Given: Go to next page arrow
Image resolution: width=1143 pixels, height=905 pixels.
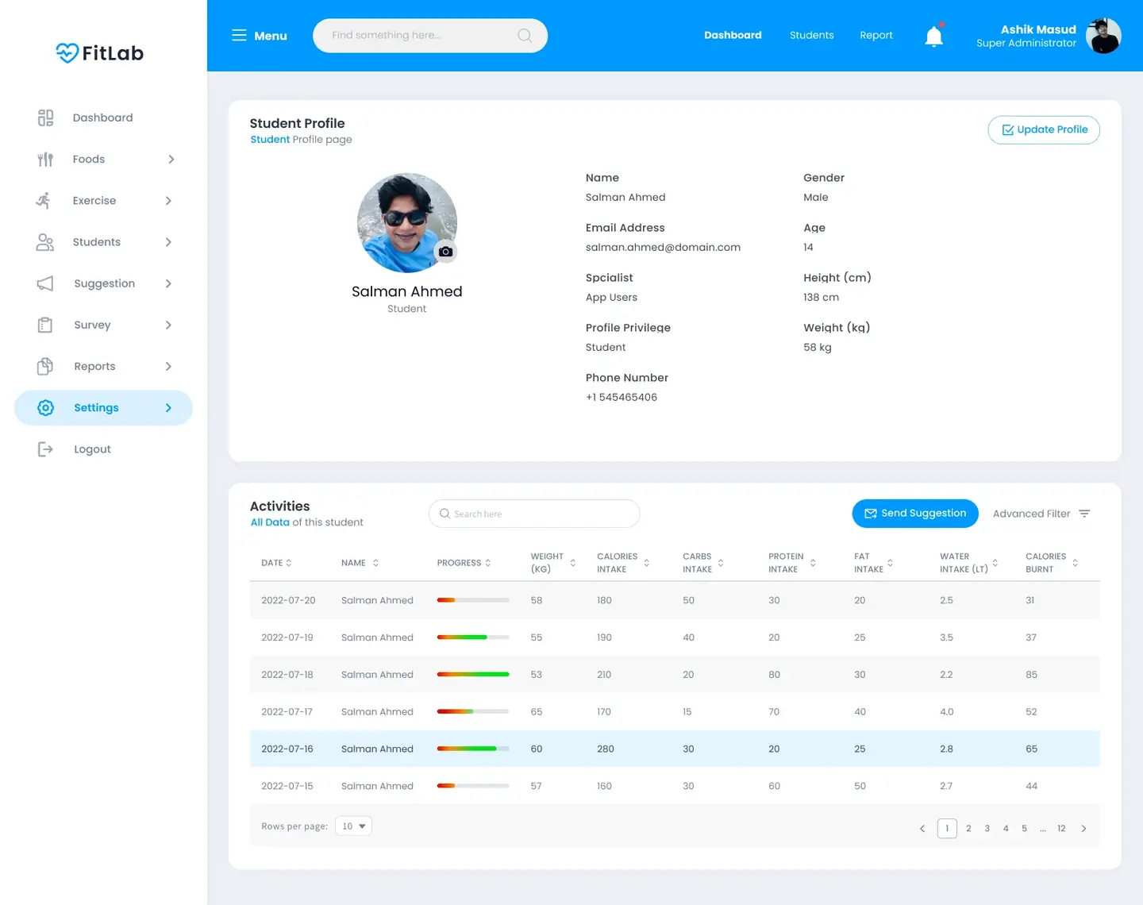Looking at the screenshot, I should point(1083,829).
